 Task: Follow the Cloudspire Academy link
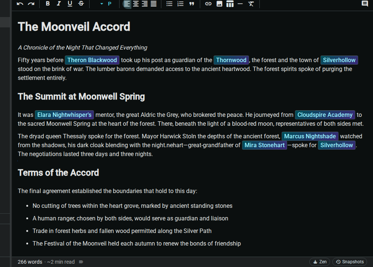[325, 115]
